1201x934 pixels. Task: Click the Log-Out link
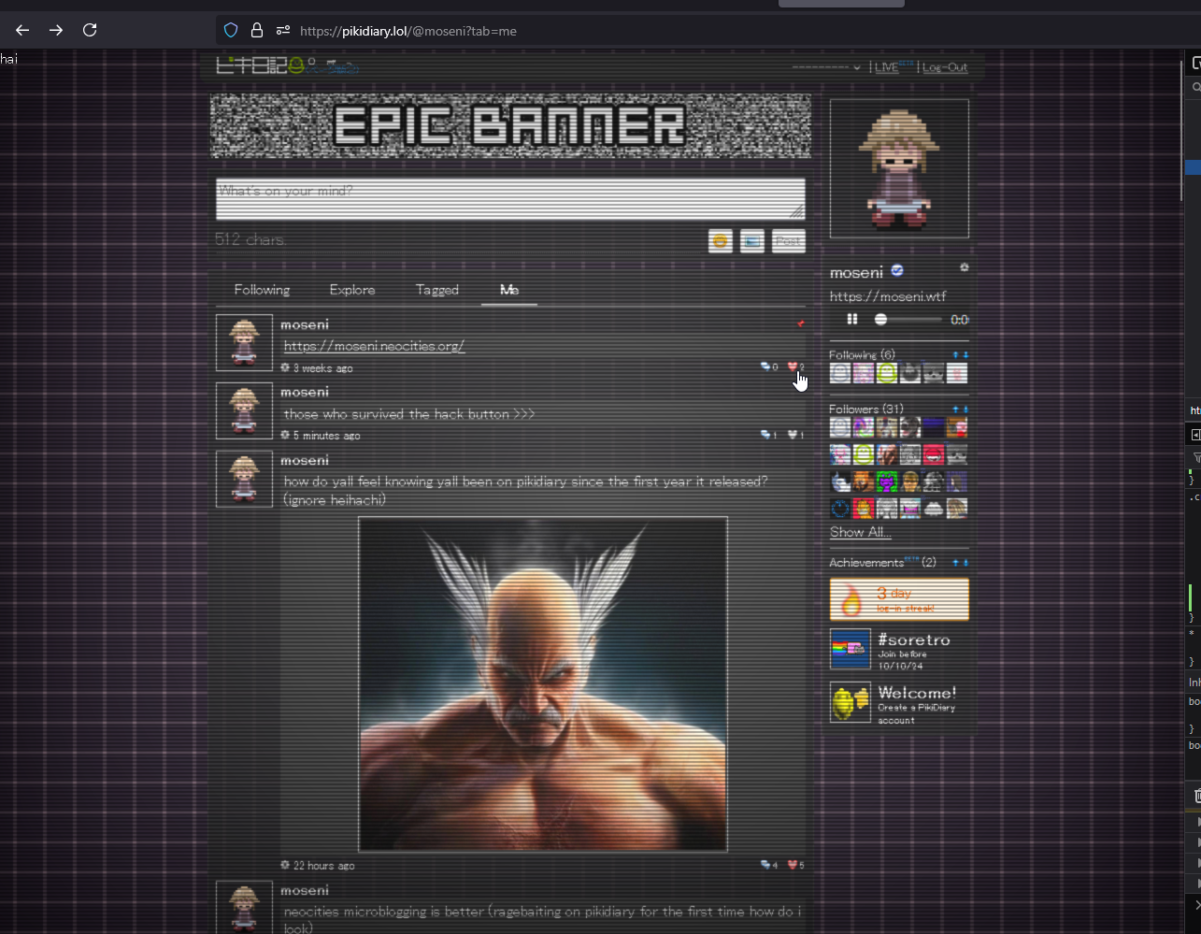945,67
